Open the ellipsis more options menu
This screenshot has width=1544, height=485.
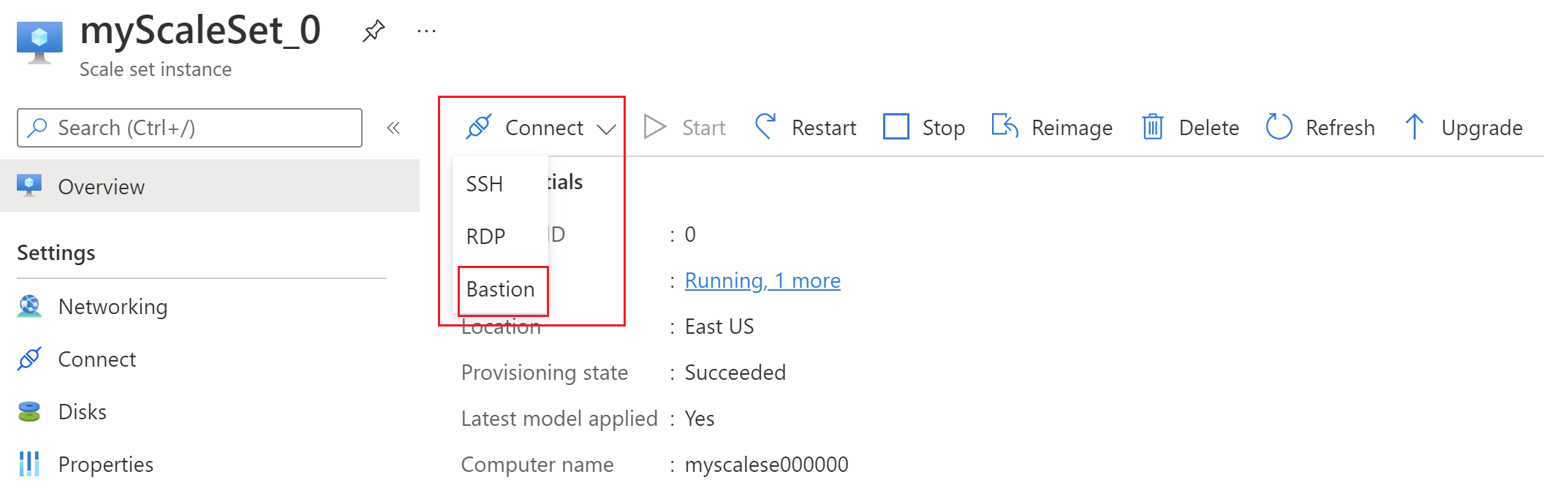426,31
